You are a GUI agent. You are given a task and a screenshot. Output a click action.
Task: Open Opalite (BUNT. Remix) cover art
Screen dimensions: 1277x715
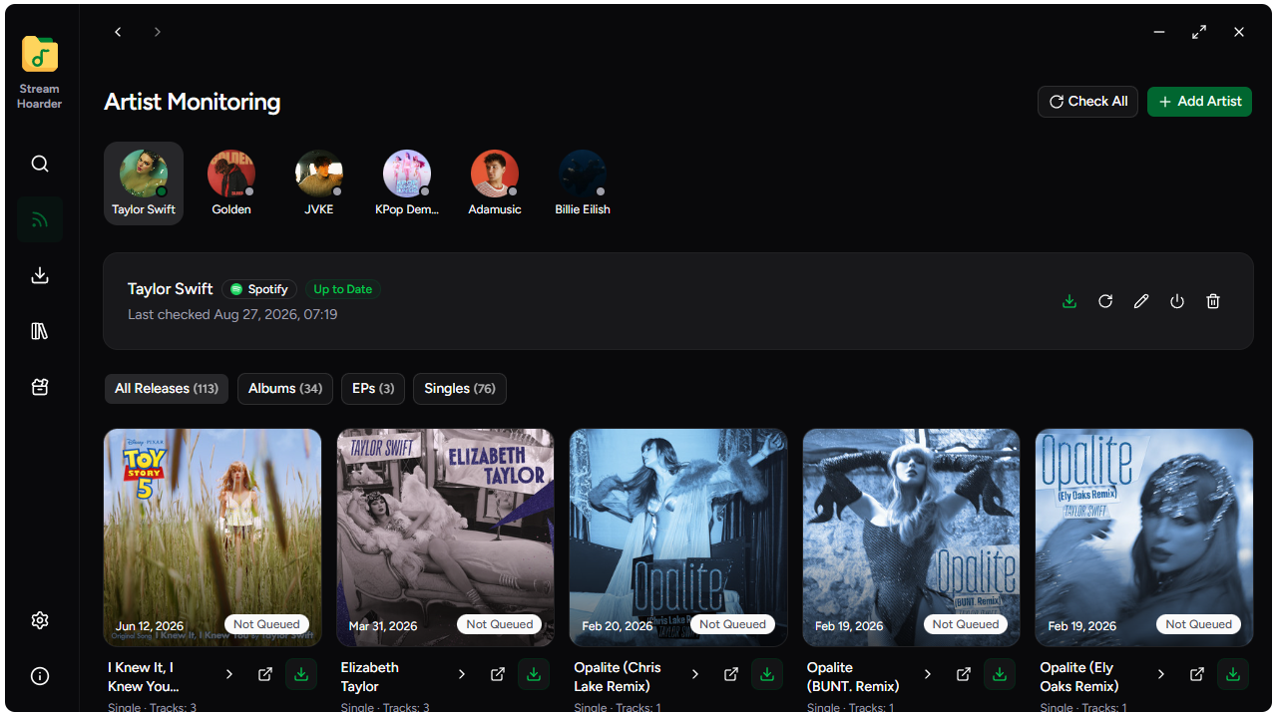912,537
